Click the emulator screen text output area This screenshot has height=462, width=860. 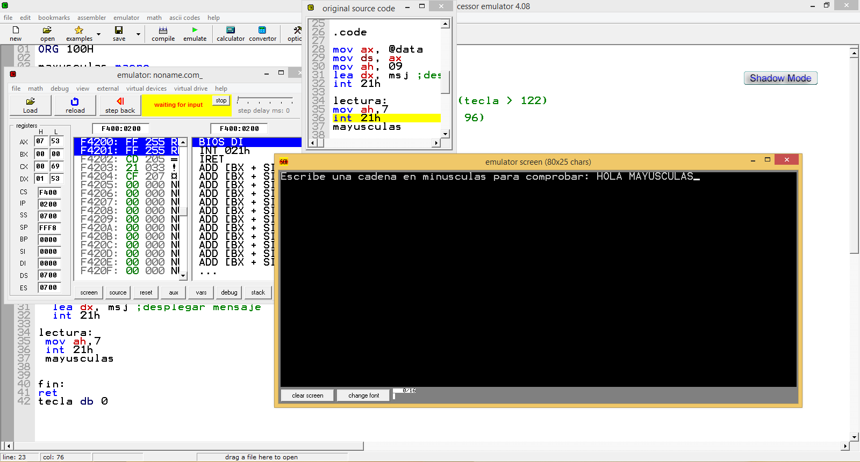click(538, 279)
